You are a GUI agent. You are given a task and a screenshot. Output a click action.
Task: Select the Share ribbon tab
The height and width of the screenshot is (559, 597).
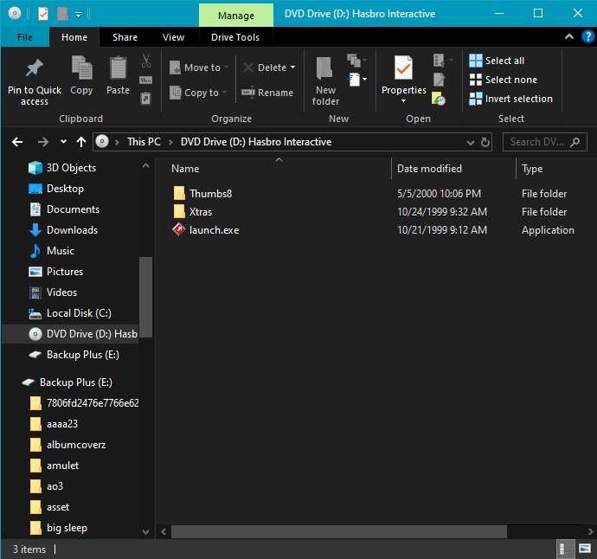[x=125, y=37]
